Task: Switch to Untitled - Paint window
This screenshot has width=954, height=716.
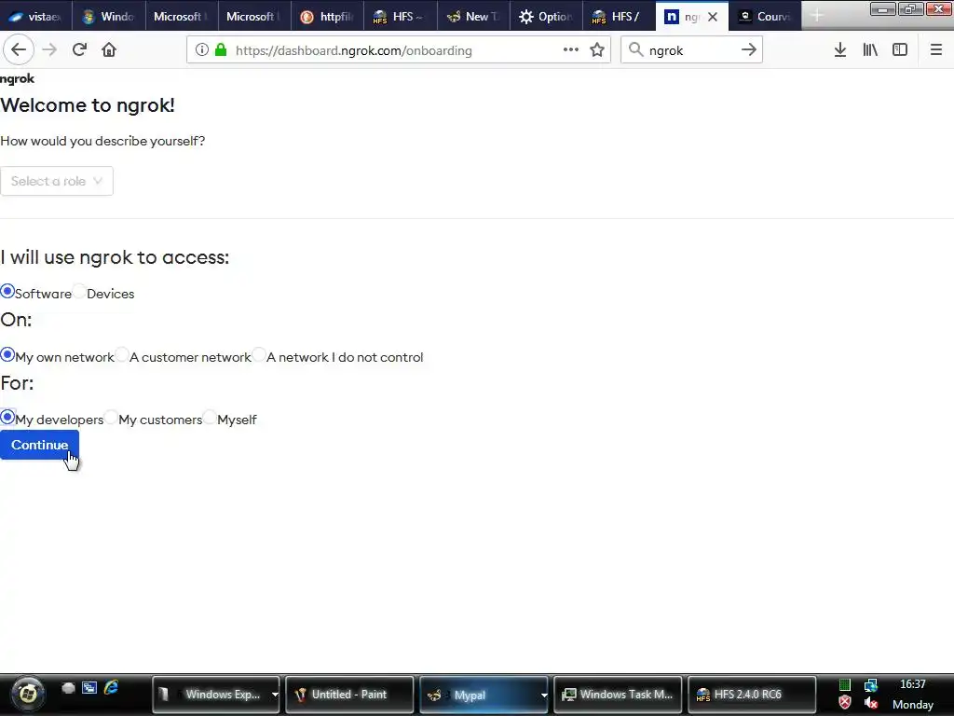Action: point(349,694)
